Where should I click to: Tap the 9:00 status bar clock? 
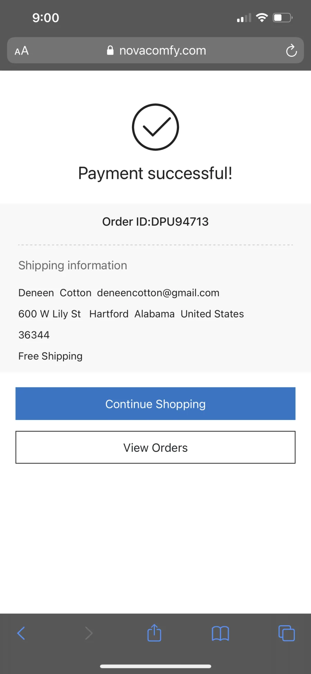tap(46, 18)
